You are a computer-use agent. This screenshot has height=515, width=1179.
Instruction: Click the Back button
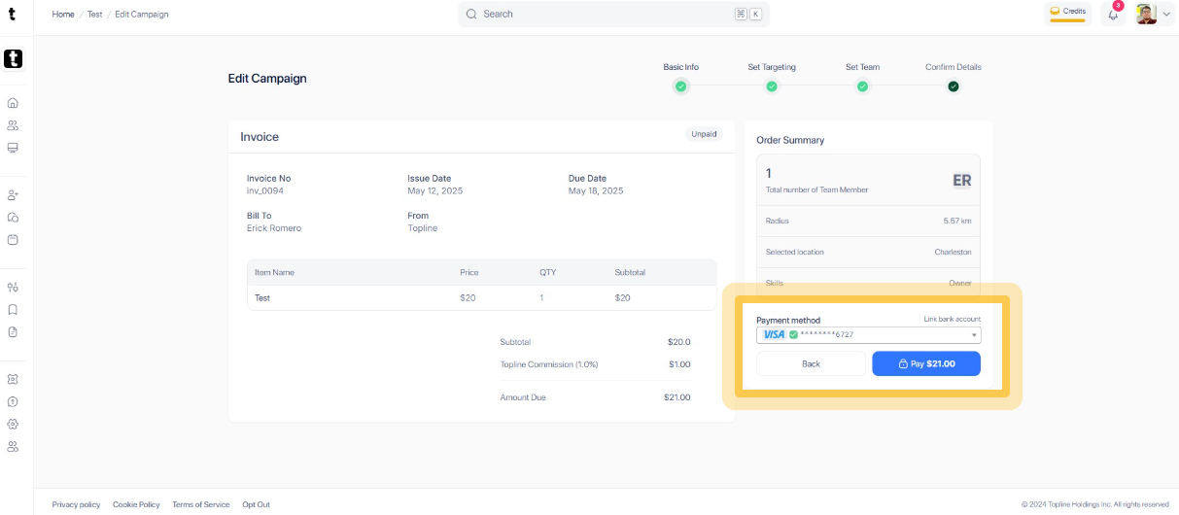tap(811, 363)
